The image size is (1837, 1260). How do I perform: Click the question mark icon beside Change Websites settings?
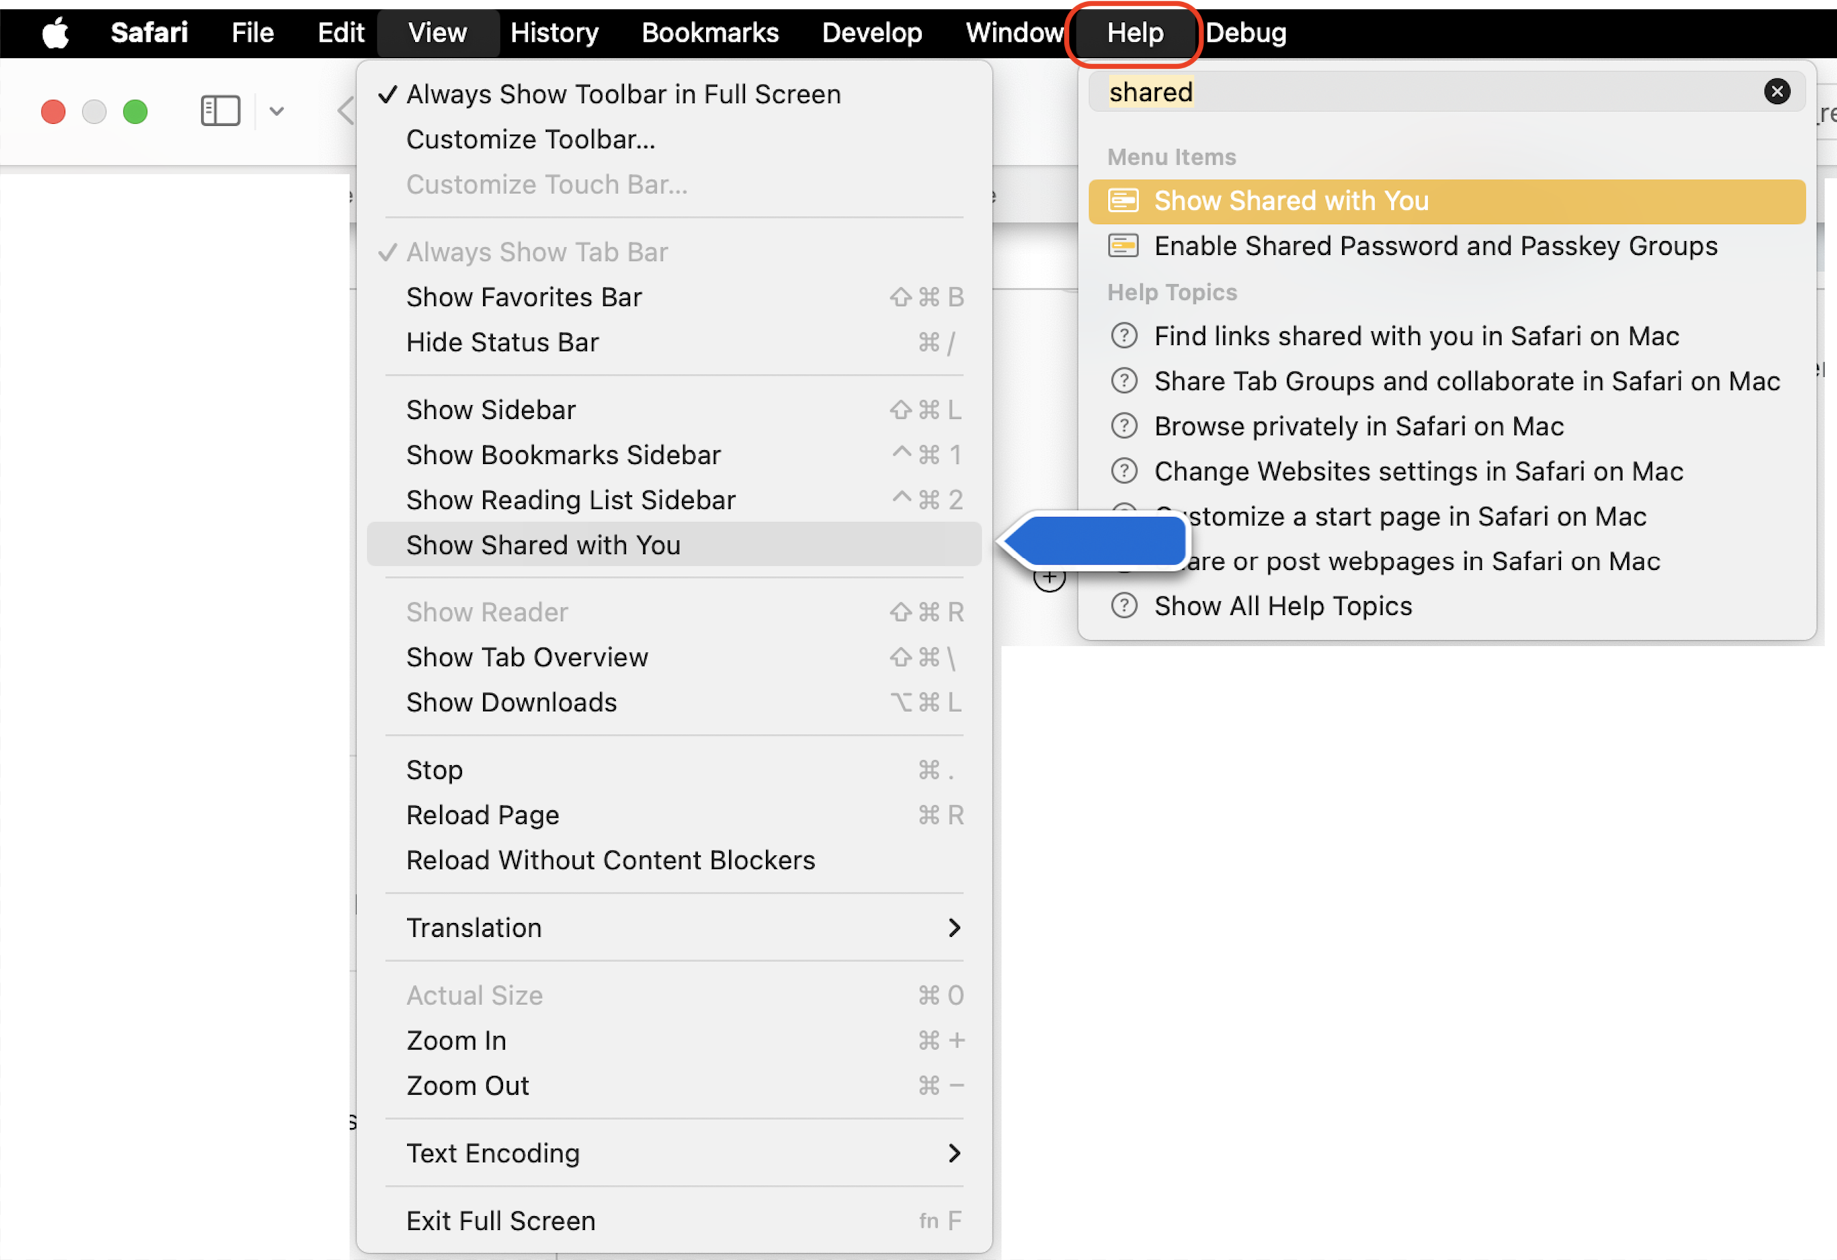coord(1124,471)
